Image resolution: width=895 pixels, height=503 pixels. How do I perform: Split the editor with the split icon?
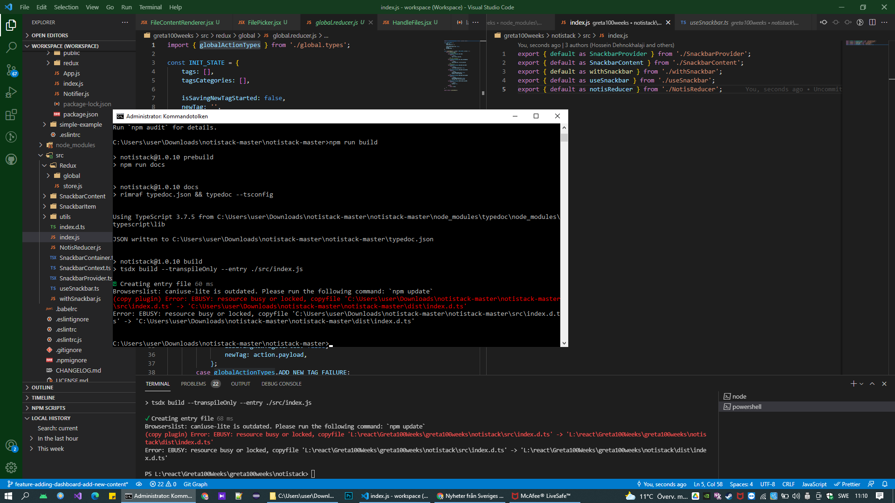click(872, 22)
